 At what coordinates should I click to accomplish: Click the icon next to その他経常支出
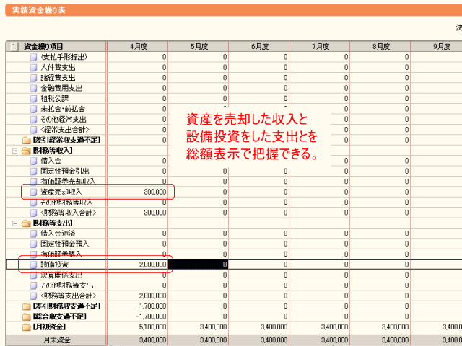34,120
